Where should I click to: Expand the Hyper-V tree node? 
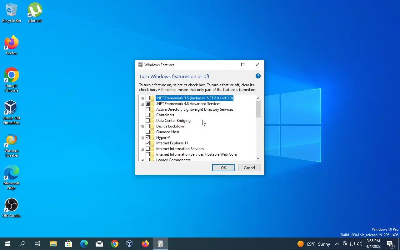(x=142, y=138)
